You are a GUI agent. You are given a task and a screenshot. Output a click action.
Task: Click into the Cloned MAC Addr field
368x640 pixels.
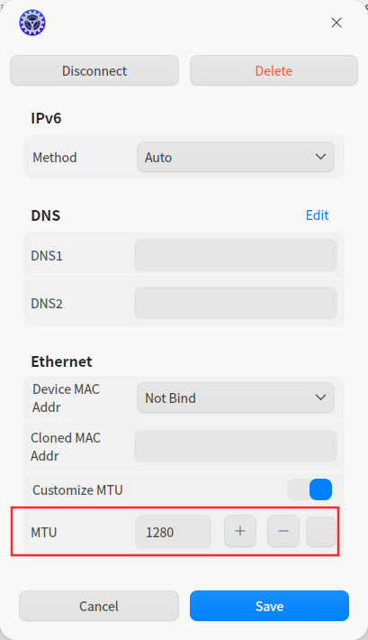click(x=236, y=446)
